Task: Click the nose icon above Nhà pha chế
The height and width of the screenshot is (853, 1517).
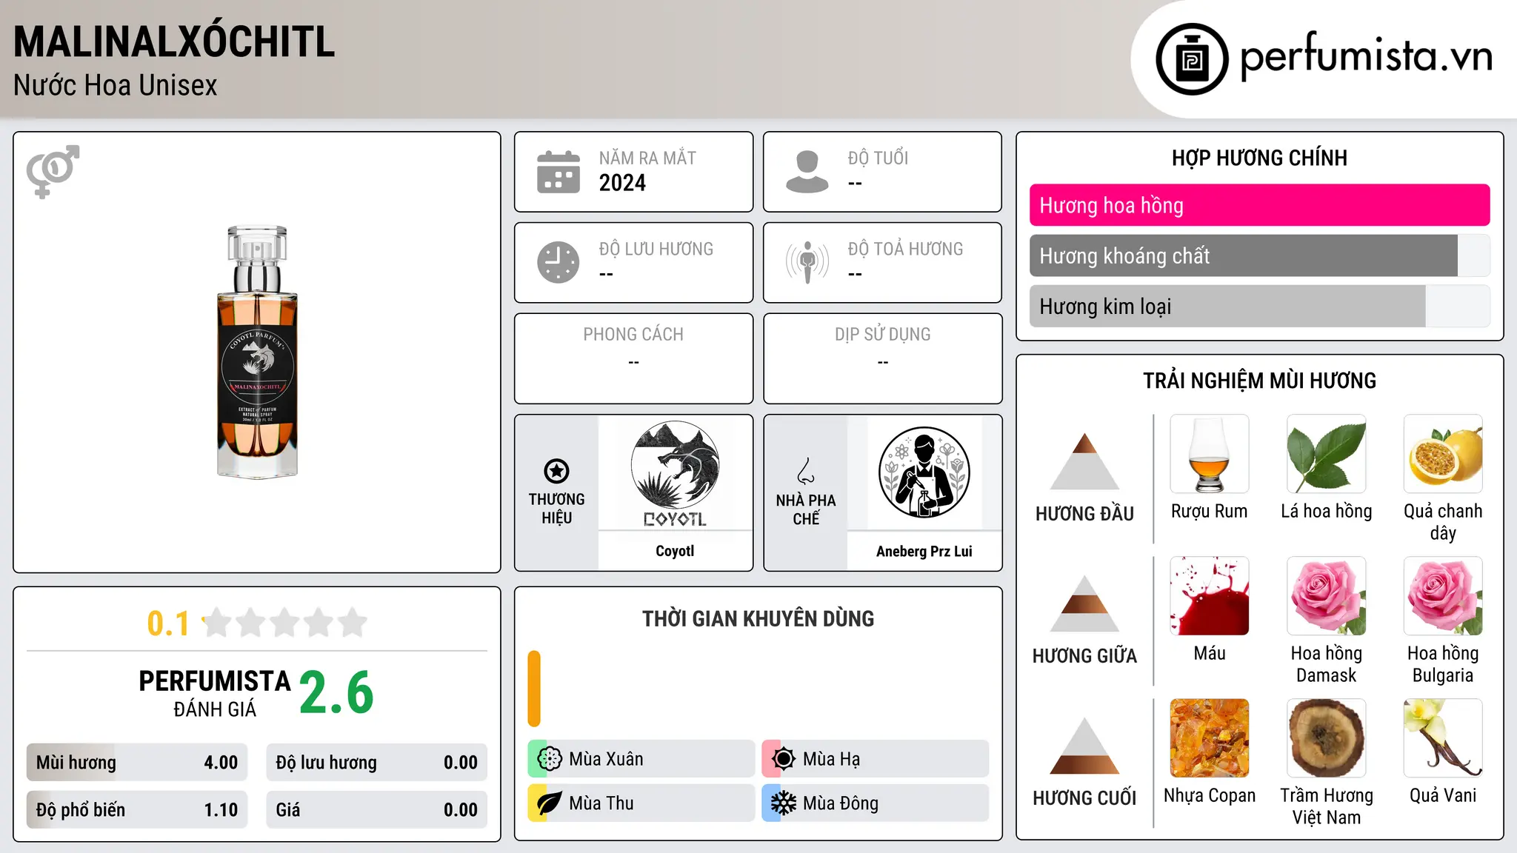Action: [806, 471]
